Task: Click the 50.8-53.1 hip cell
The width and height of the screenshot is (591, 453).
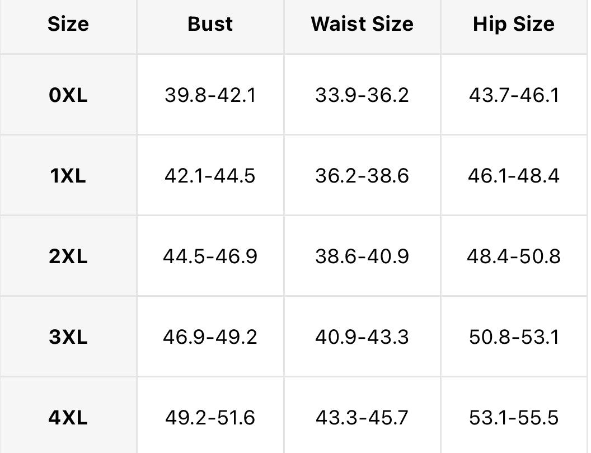Action: coord(514,337)
